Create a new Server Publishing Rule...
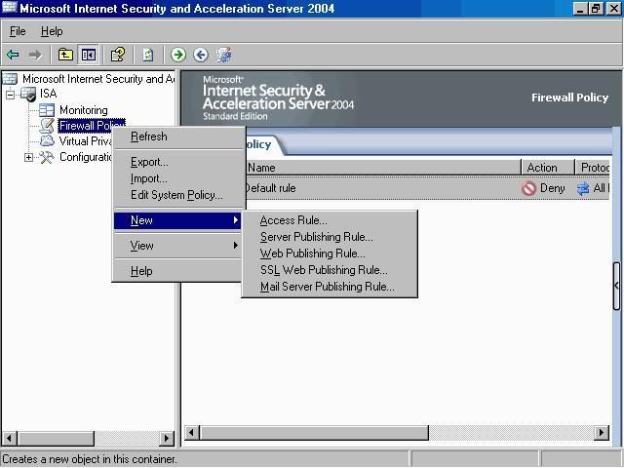Image resolution: width=624 pixels, height=468 pixels. tap(330, 237)
